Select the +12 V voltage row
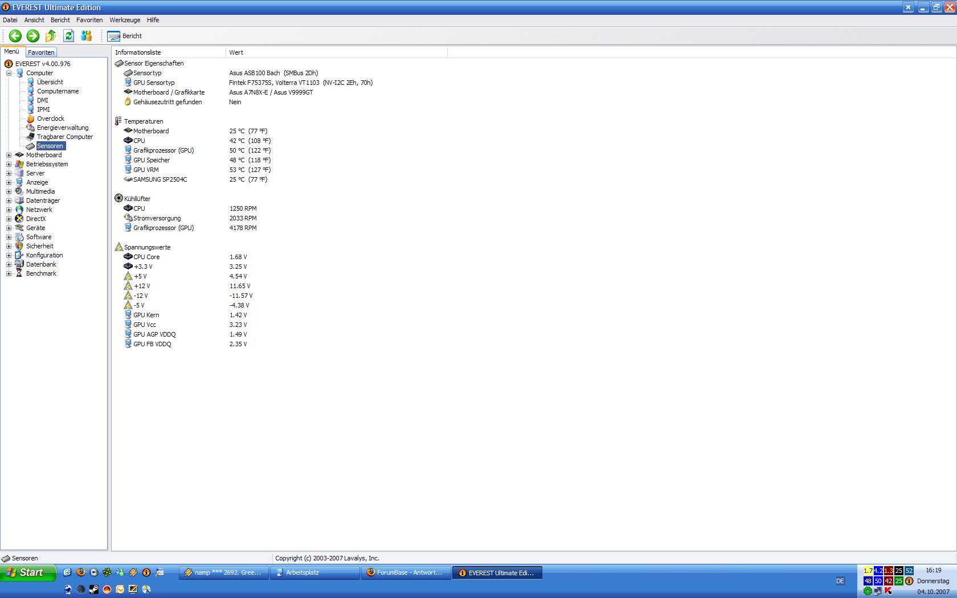The height and width of the screenshot is (598, 957). [280, 286]
